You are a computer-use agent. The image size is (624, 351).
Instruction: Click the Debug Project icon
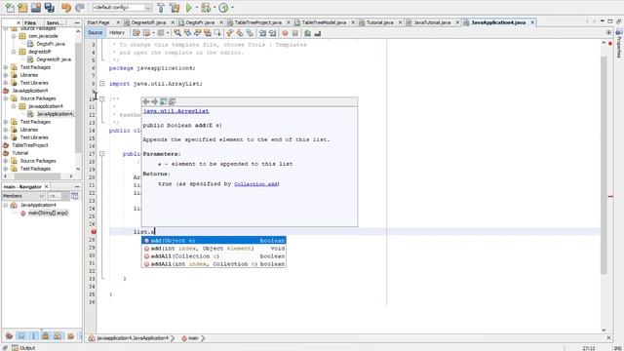pos(206,7)
